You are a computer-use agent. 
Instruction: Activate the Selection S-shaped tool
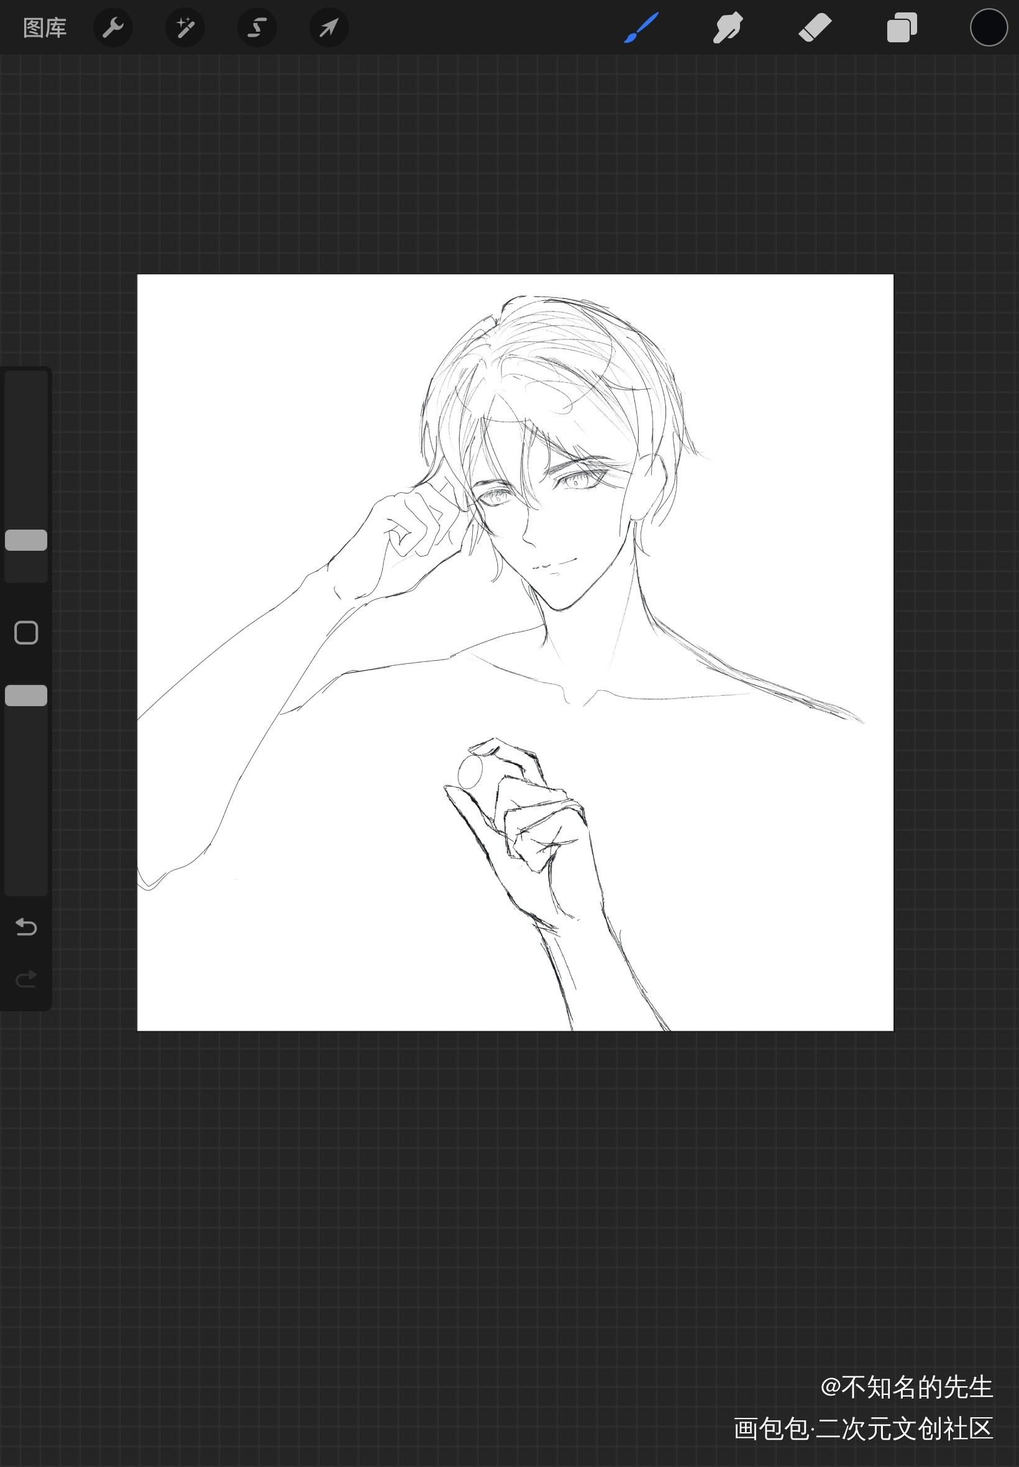[x=257, y=28]
